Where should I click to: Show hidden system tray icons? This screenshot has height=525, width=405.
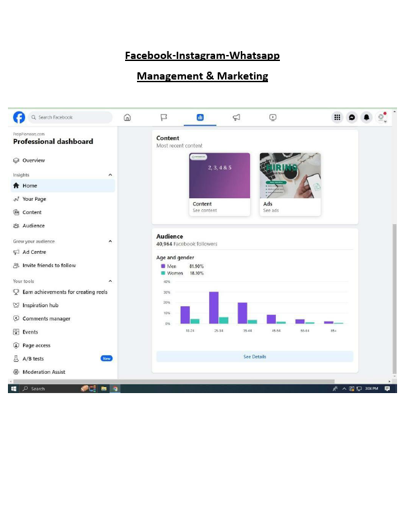point(344,388)
